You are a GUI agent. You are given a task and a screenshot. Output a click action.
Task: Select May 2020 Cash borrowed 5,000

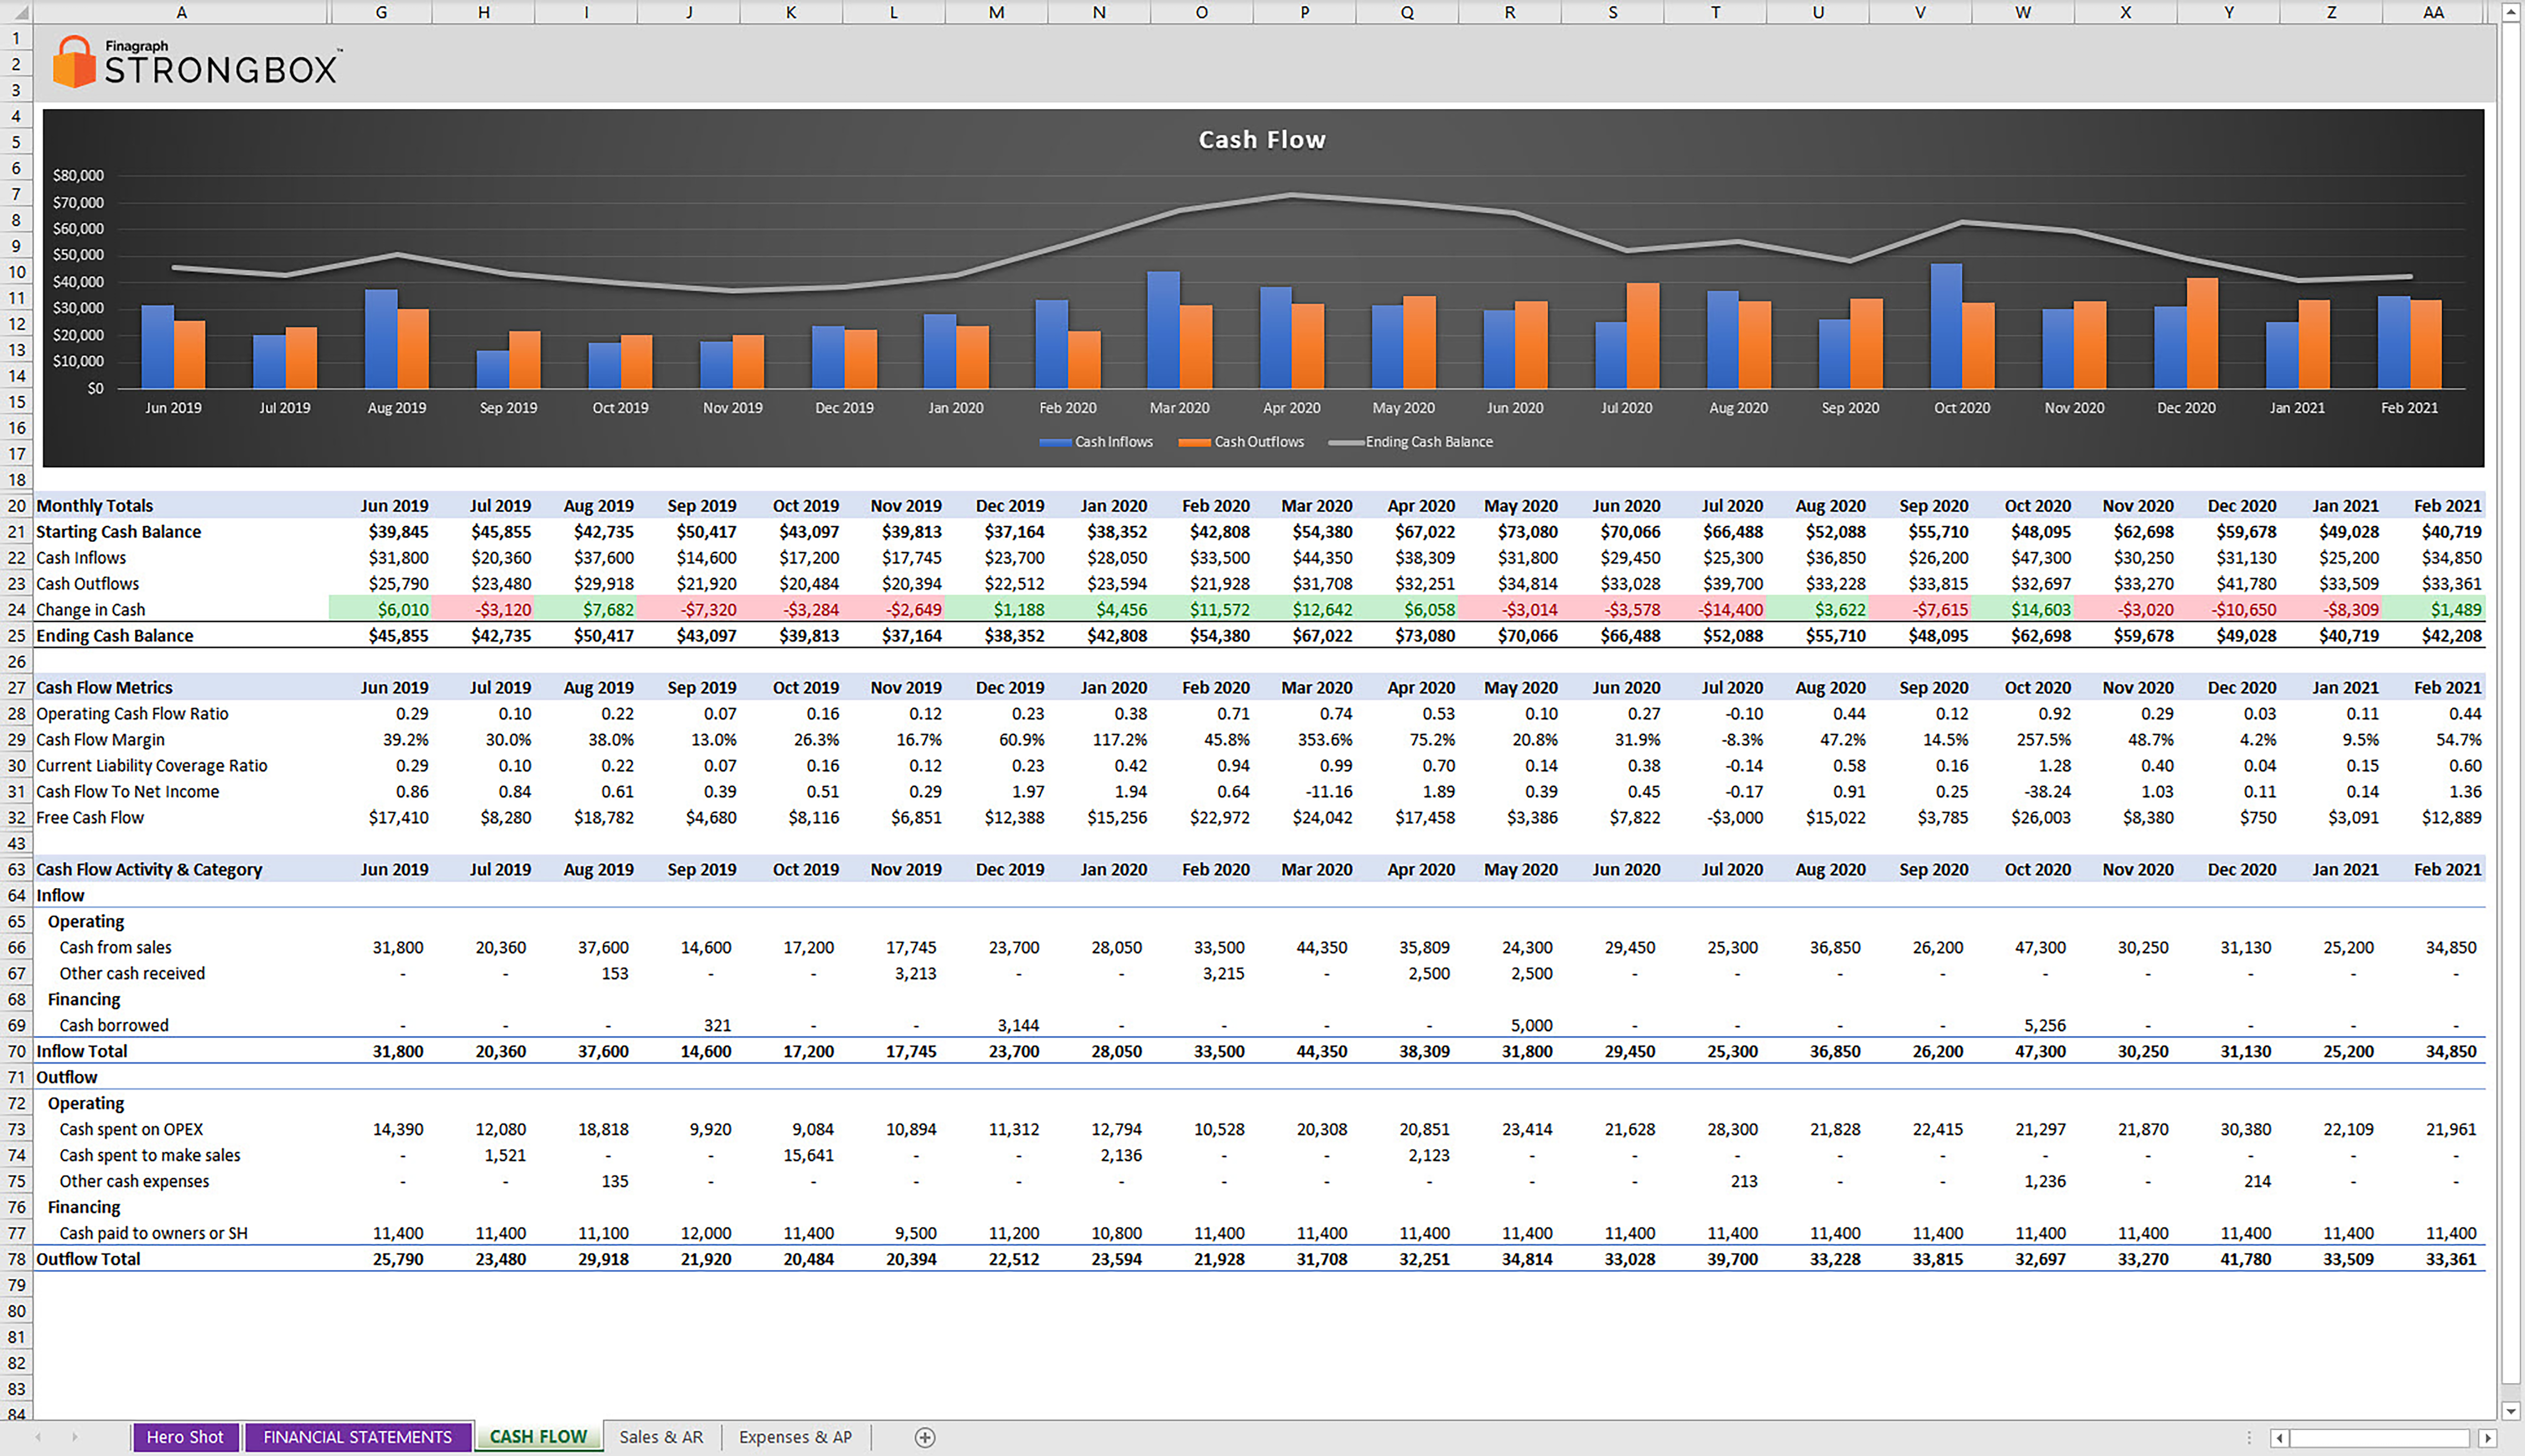coord(1510,1026)
